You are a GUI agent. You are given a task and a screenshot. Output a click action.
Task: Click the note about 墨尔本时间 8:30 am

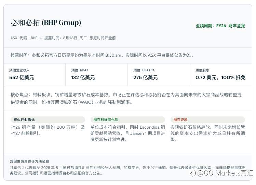pyautogui.click(x=102, y=55)
